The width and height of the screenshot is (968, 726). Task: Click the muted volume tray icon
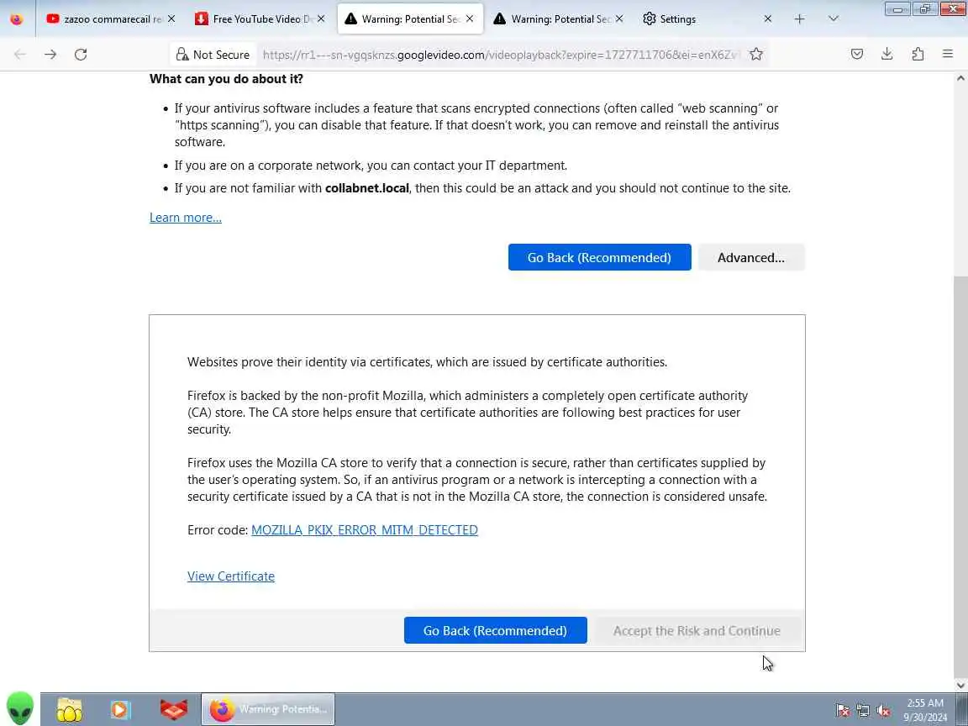click(x=883, y=711)
